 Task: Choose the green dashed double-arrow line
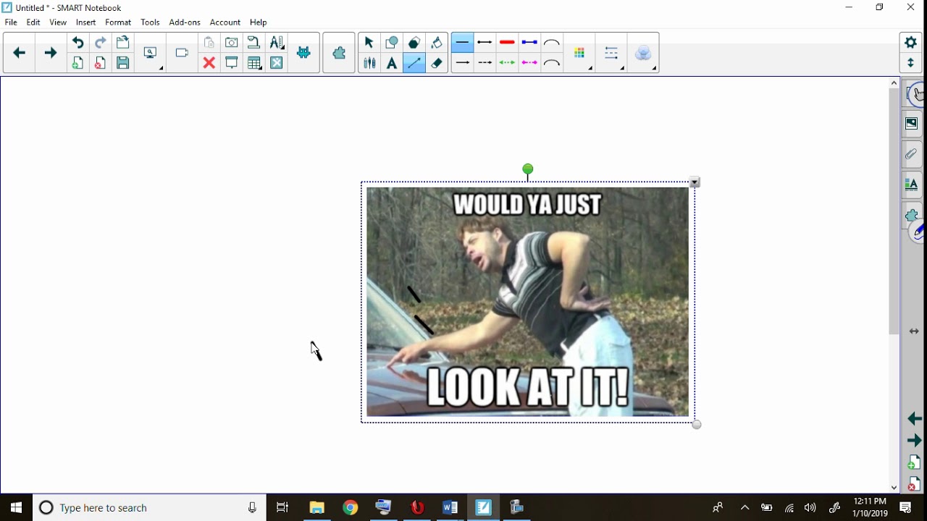pos(508,63)
